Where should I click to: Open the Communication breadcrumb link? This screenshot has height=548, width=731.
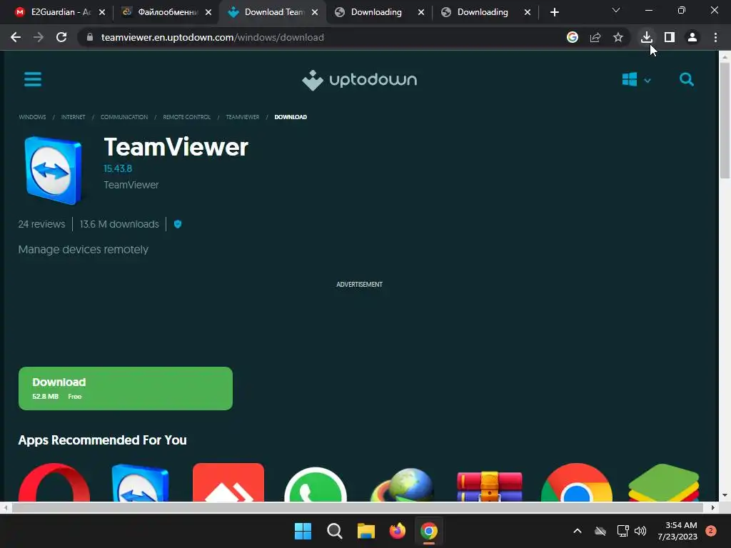(x=124, y=117)
